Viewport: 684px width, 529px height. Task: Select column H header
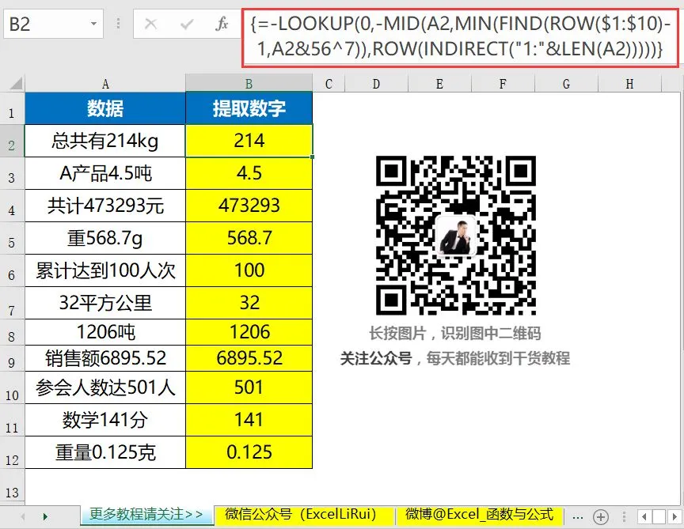tap(629, 83)
